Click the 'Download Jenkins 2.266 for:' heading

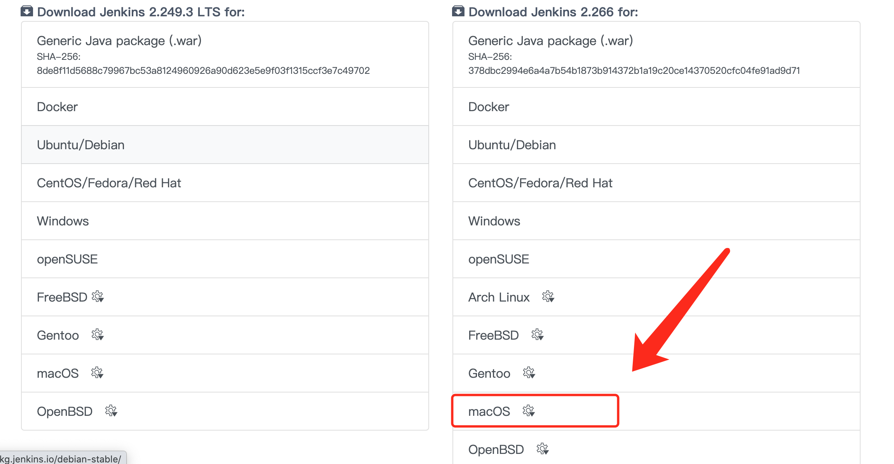coord(553,12)
